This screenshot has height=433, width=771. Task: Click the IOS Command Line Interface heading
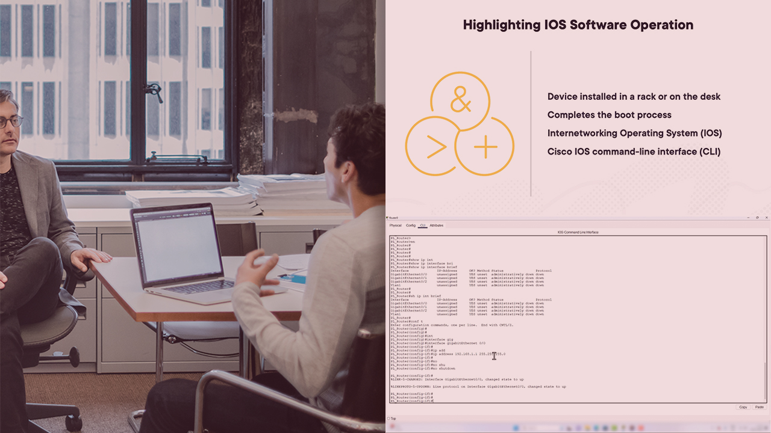[578, 232]
